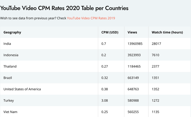This screenshot has width=191, height=117.
Task: Click the Watch time (hours) column header
Action: (x=167, y=32)
